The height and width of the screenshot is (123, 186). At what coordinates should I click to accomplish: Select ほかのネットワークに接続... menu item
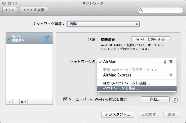click(x=137, y=83)
